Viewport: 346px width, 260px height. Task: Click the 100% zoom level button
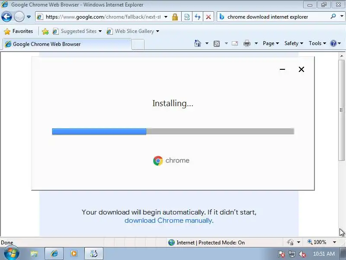[317, 242]
